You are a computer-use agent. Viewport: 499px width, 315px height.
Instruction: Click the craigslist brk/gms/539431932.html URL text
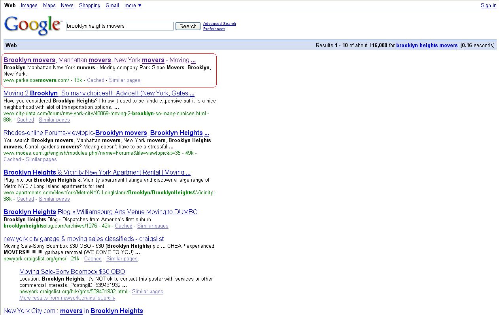point(73,292)
